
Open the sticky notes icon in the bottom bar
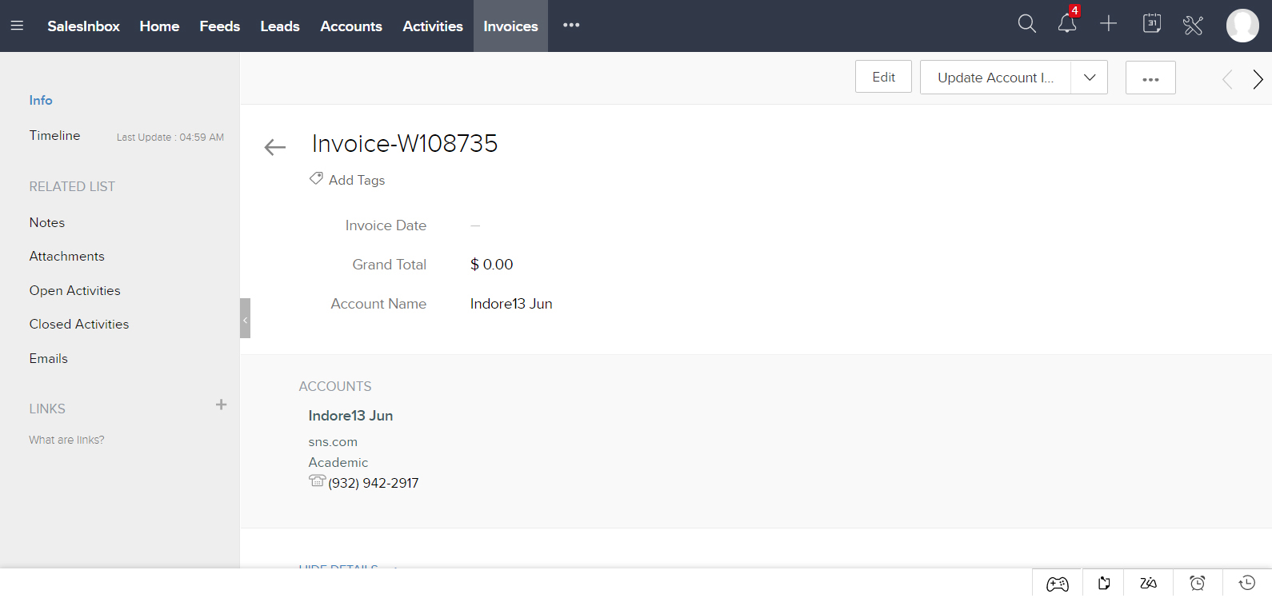pyautogui.click(x=1104, y=584)
